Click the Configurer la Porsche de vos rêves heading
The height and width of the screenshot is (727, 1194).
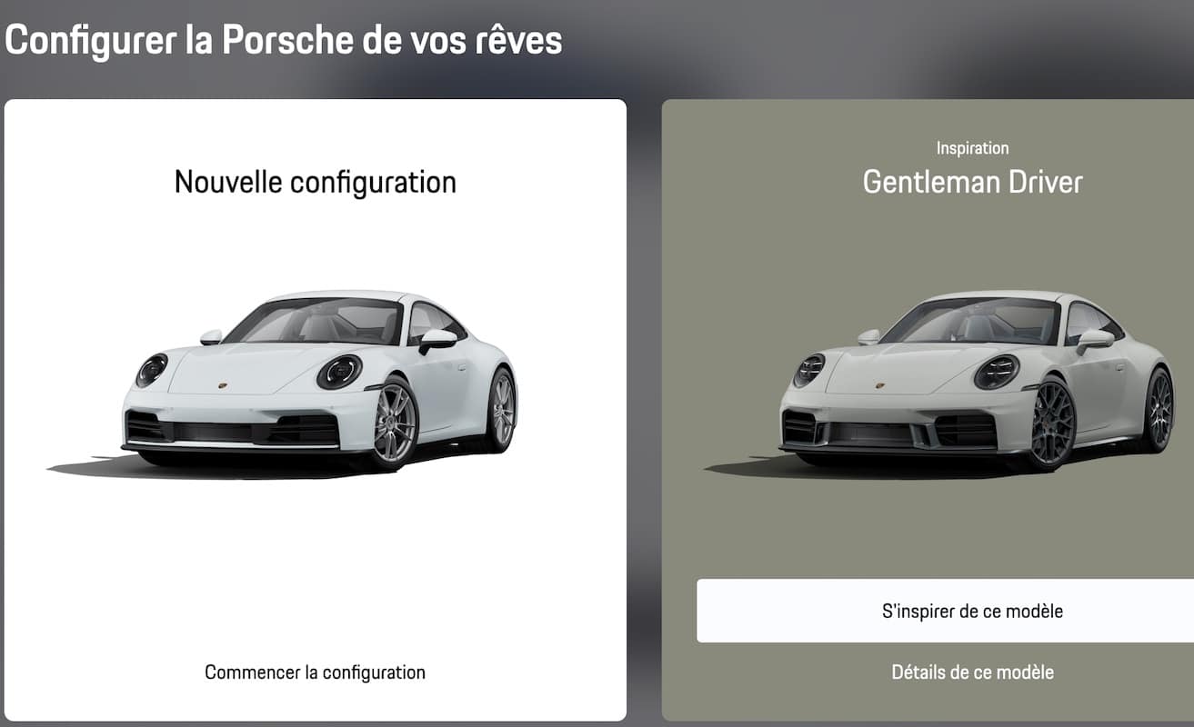pyautogui.click(x=283, y=40)
